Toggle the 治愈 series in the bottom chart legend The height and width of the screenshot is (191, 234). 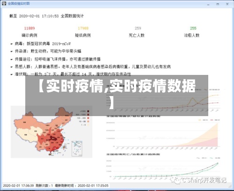[x=215, y=158]
